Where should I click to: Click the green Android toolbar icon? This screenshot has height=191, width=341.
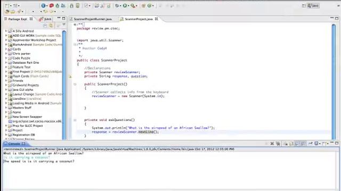pos(58,6)
